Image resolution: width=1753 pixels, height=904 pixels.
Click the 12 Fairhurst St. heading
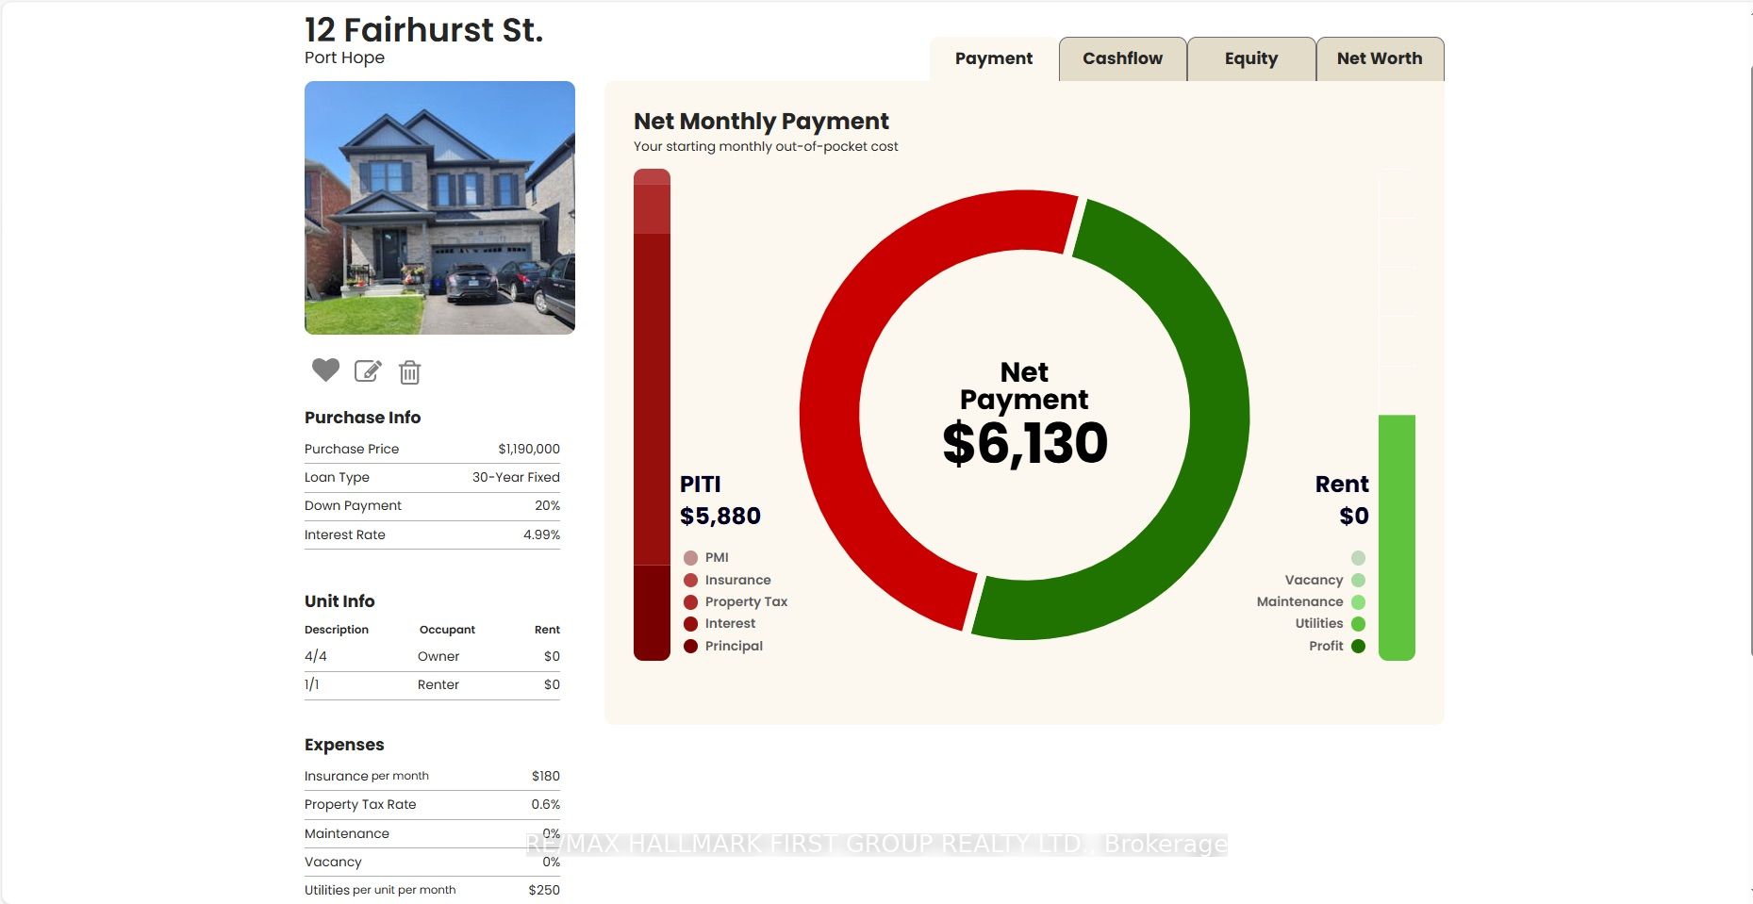point(423,30)
